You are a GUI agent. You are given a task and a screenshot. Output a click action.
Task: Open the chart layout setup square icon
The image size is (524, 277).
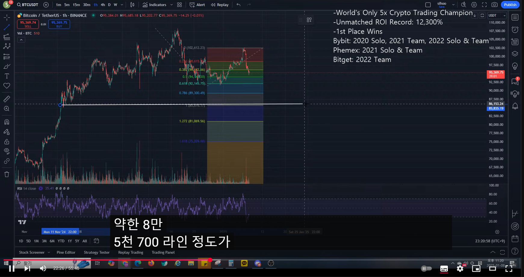(x=428, y=5)
